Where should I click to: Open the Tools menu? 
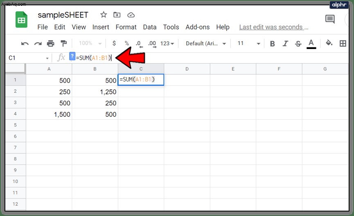[x=171, y=27]
